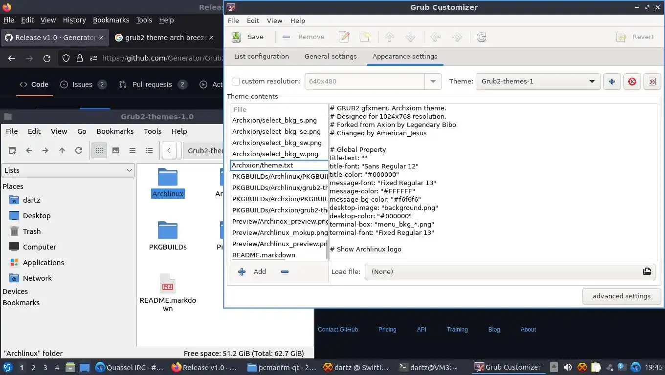Open the tracking protection shield in Firefox

click(66, 58)
